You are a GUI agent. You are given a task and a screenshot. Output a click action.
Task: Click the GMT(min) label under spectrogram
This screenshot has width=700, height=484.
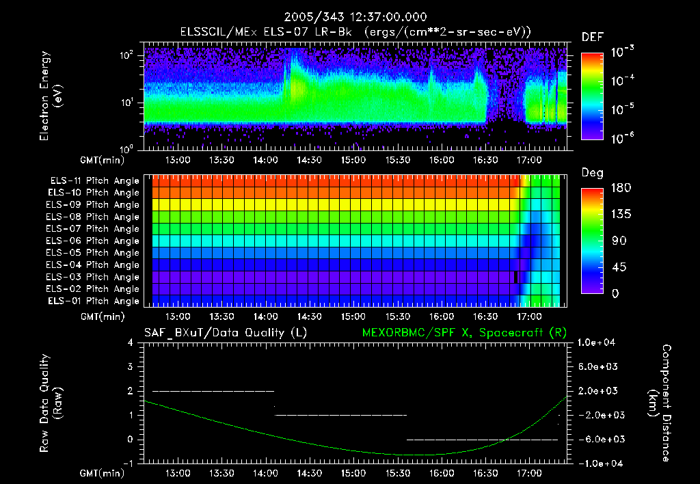point(103,160)
